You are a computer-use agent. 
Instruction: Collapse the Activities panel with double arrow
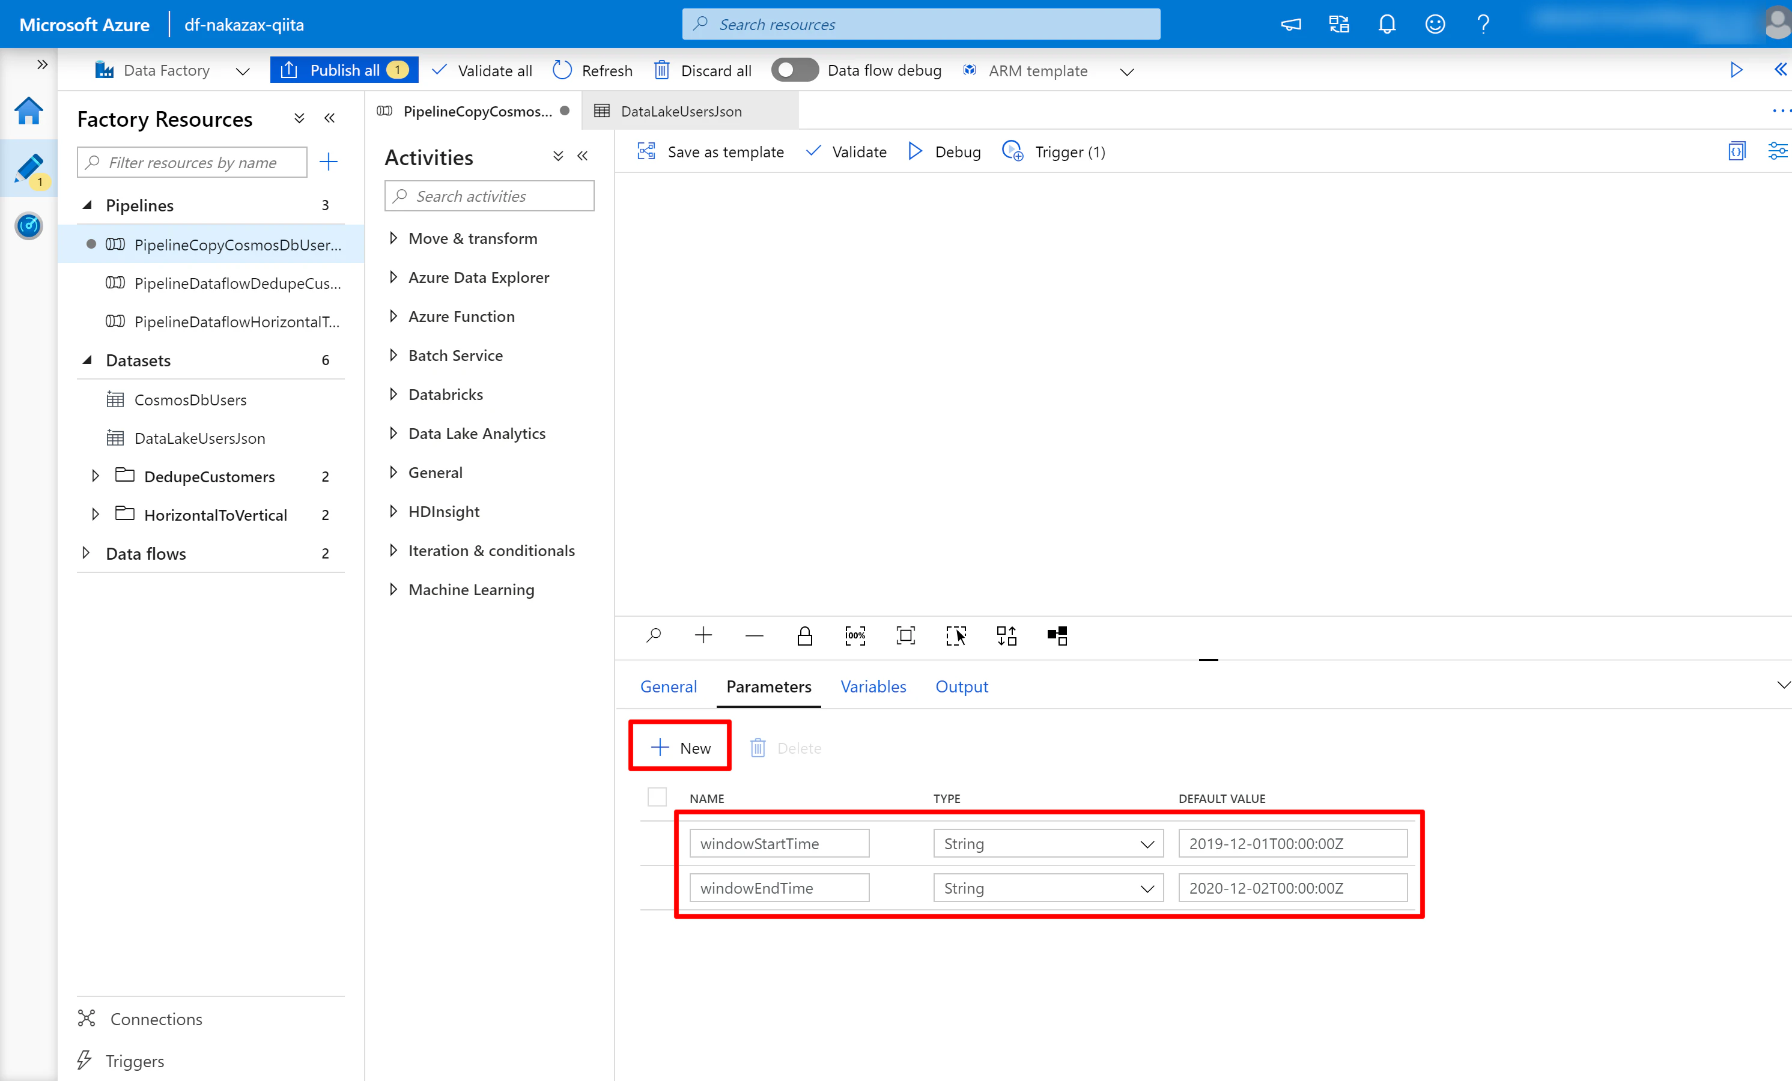[583, 156]
